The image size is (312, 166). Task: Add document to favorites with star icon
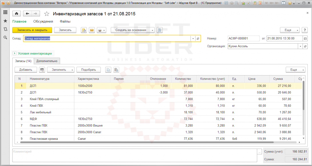click(x=47, y=14)
